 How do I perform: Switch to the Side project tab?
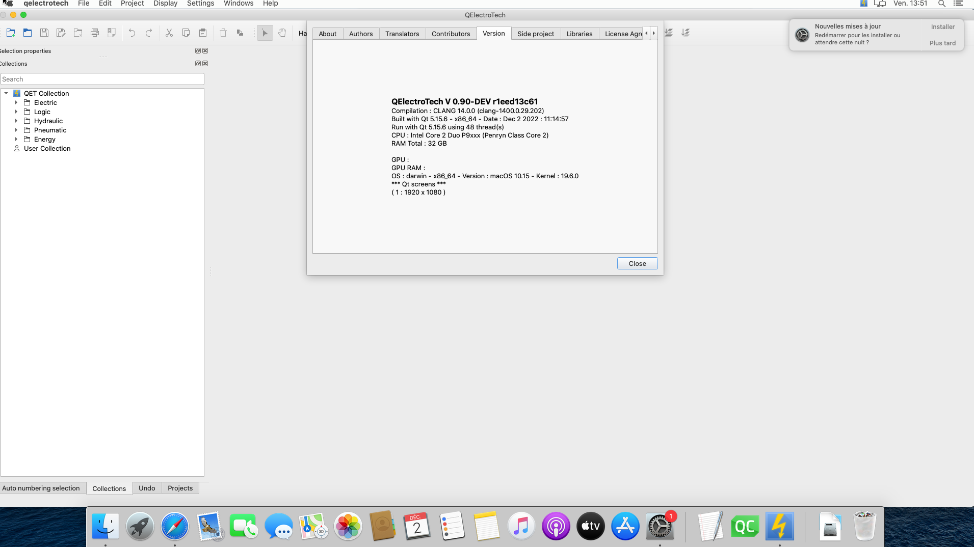(536, 34)
